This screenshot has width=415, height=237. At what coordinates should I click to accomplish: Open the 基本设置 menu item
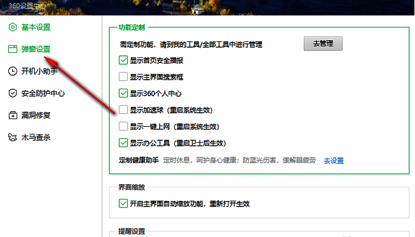(36, 27)
